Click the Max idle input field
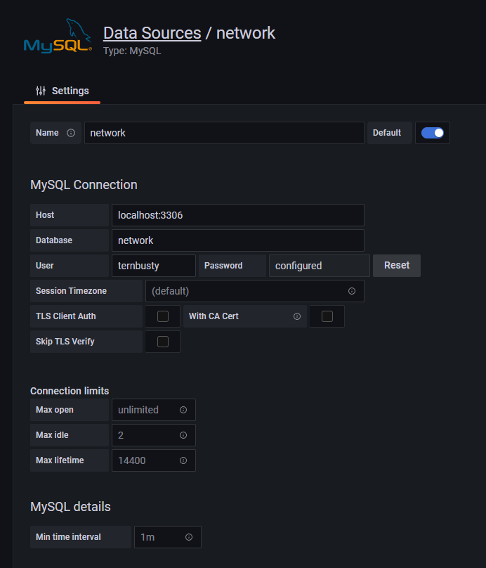Screen dimensions: 486x568 click(154, 435)
